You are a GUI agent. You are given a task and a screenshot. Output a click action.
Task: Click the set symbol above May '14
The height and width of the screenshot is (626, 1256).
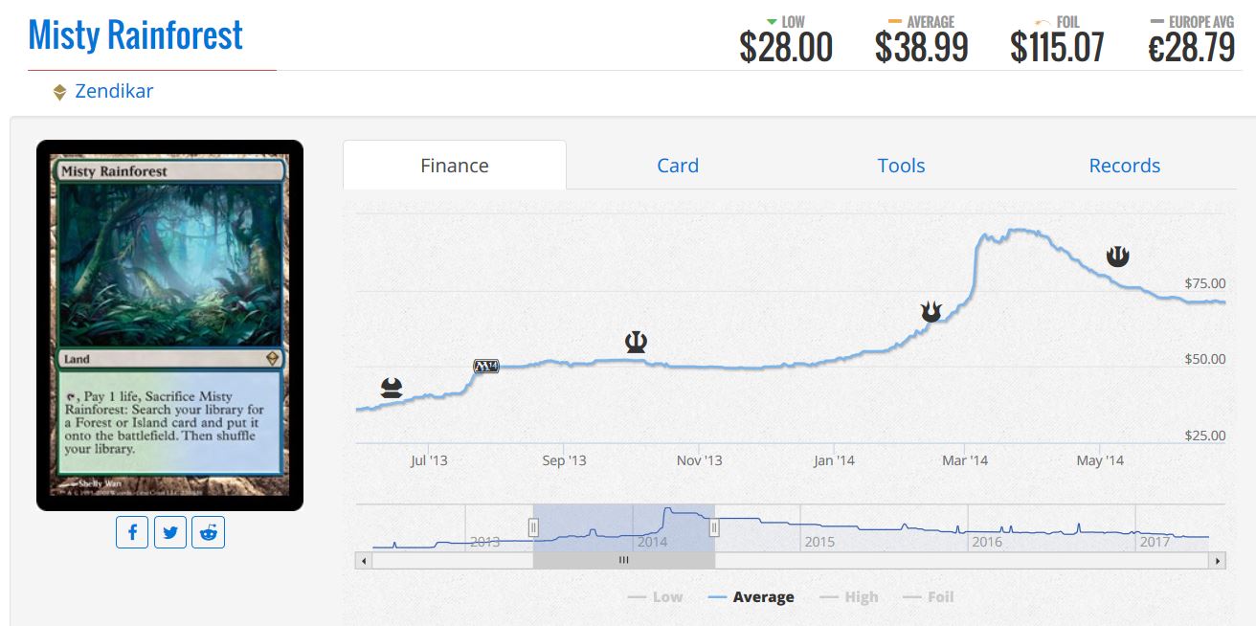pos(1118,256)
